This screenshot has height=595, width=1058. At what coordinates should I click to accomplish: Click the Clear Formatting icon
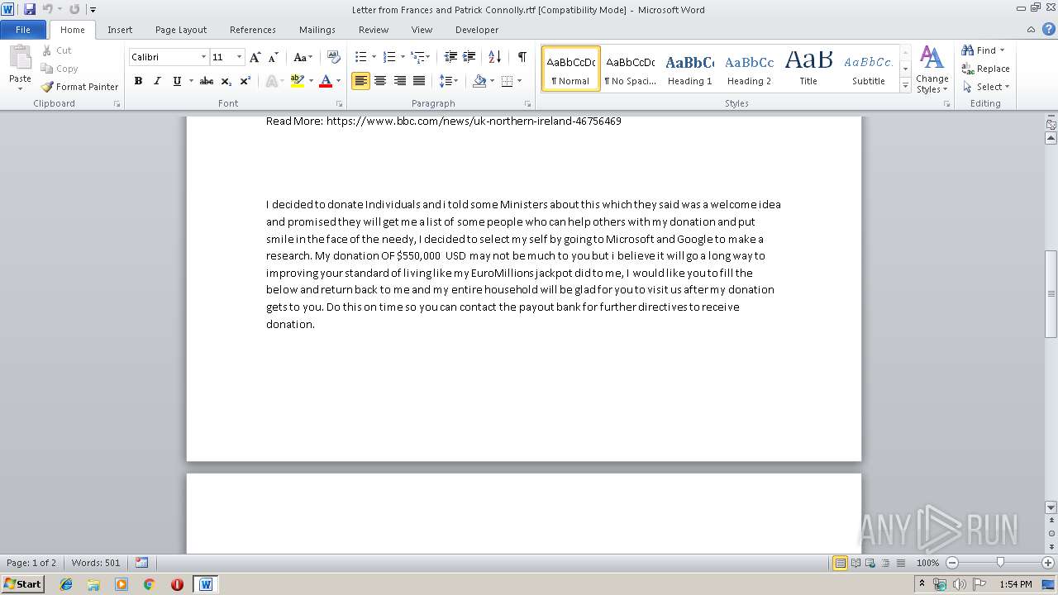tap(334, 57)
